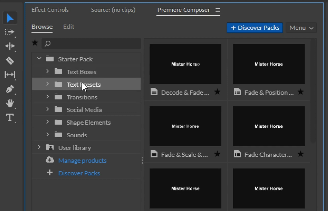Toggle favorites filter star beside search
Image resolution: width=328 pixels, height=211 pixels.
point(35,43)
